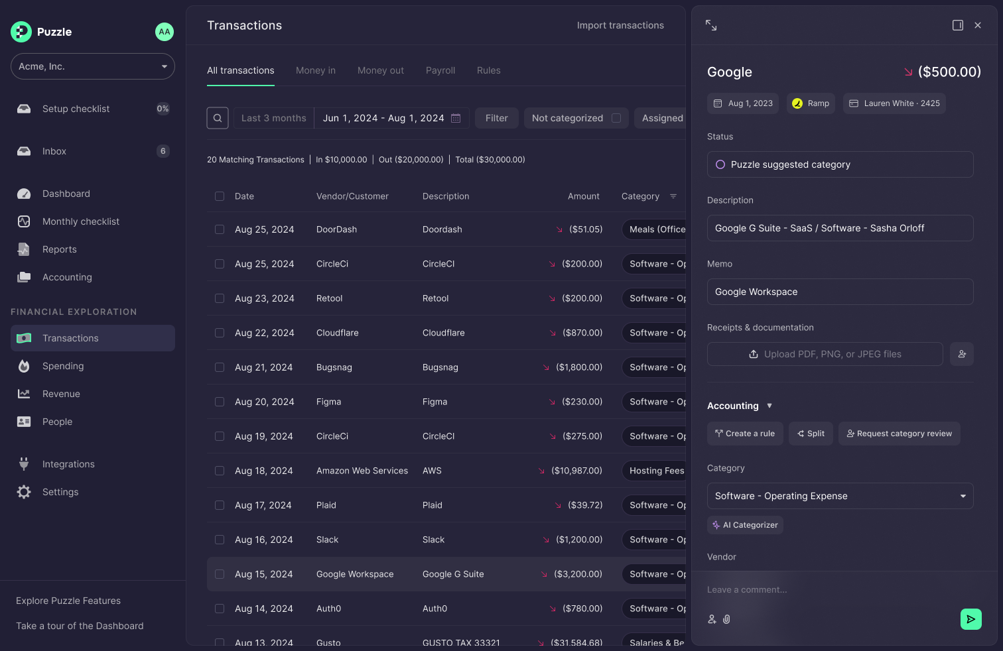
Task: Open Inbox with 6 items
Action: (93, 151)
